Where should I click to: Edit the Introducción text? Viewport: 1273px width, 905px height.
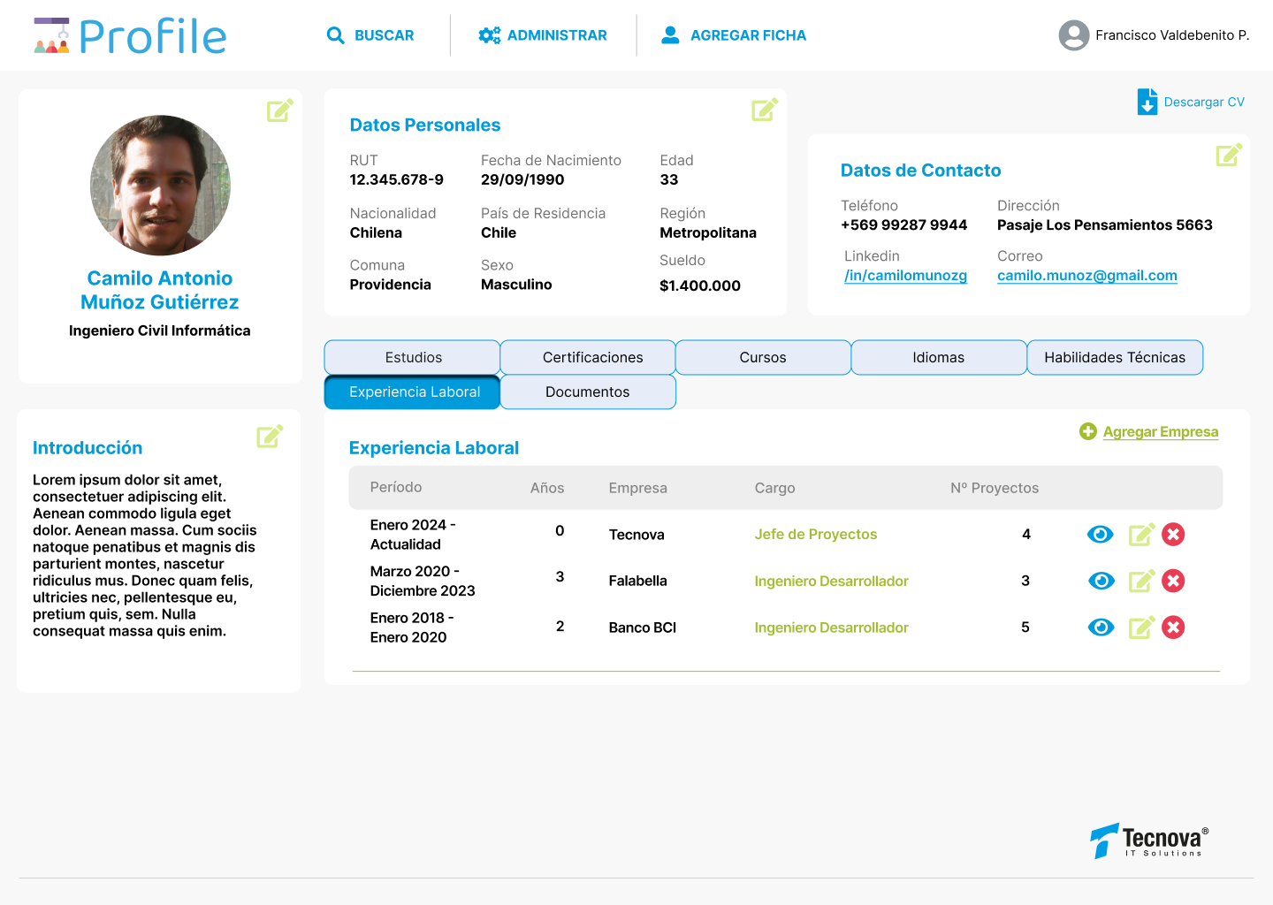(270, 436)
